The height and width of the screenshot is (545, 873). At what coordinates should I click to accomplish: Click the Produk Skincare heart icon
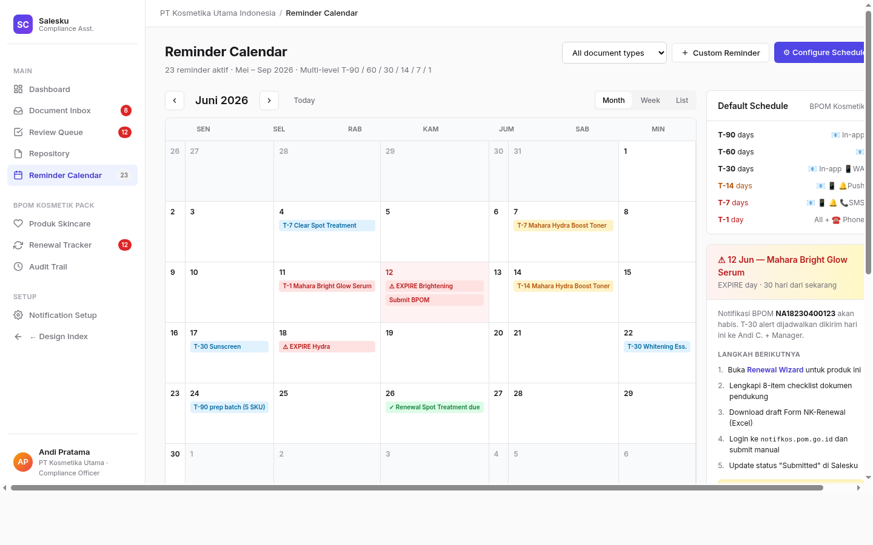point(18,223)
